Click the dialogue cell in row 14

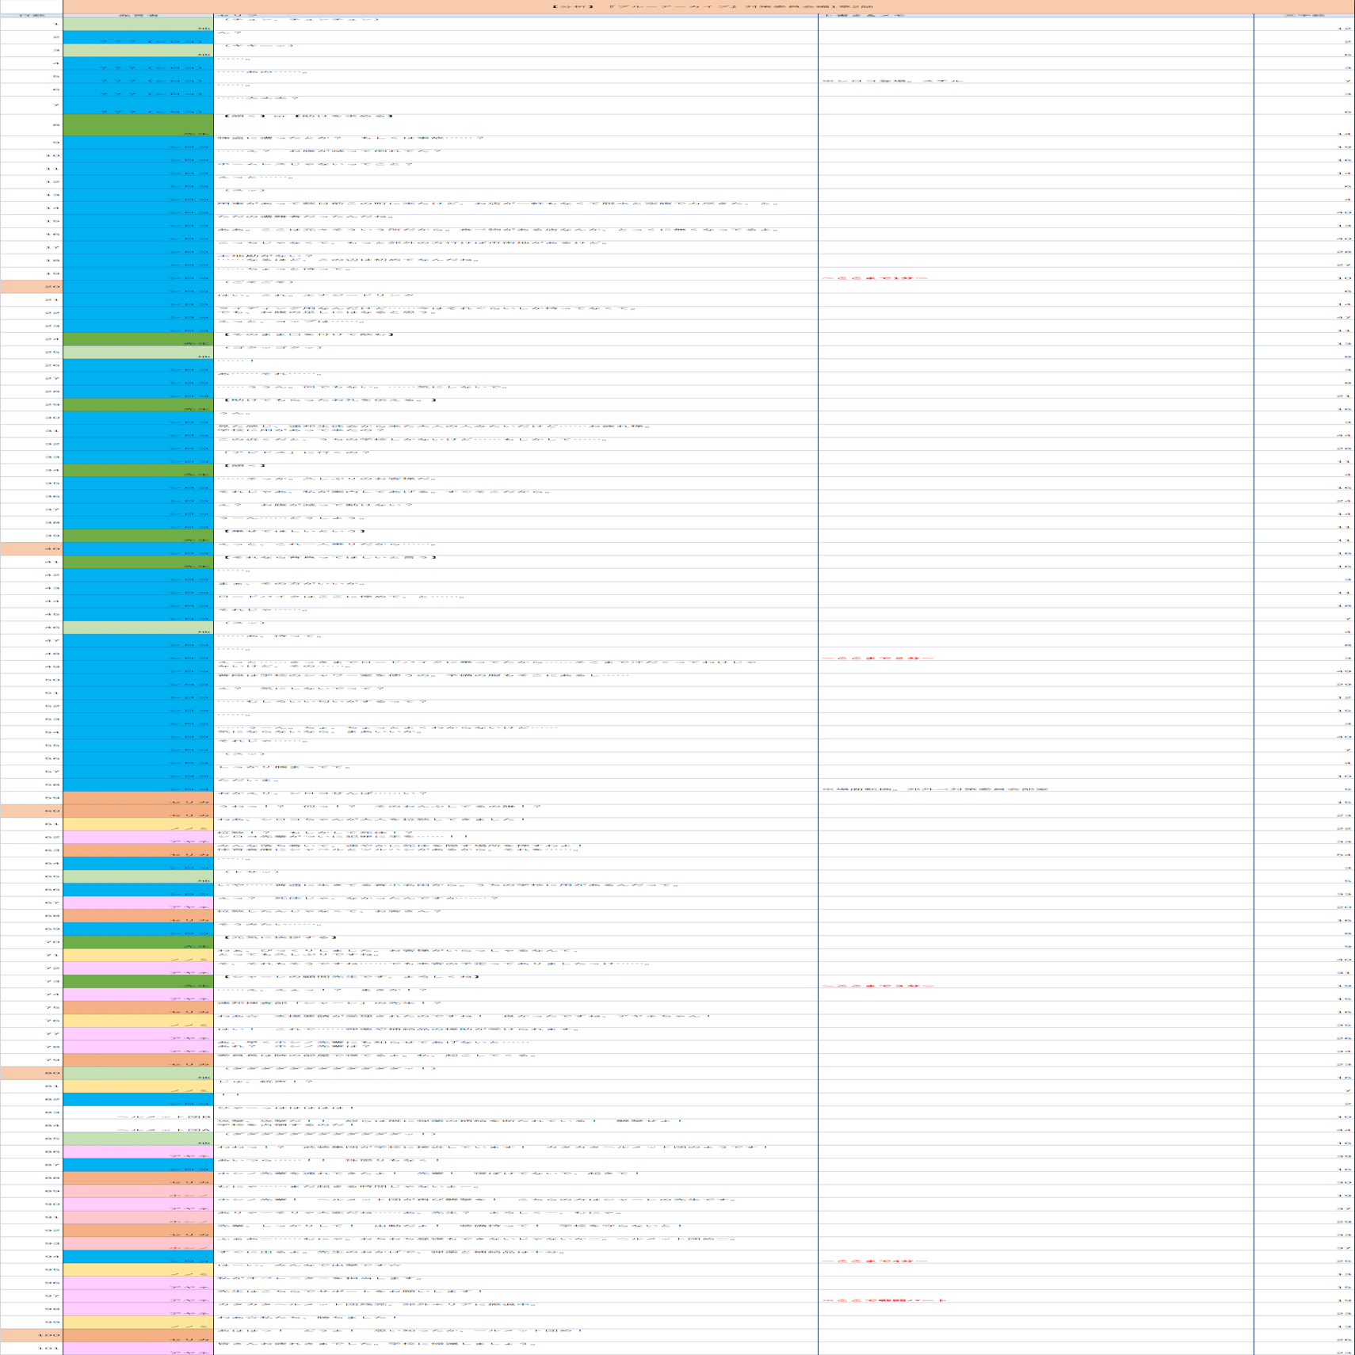pos(516,208)
